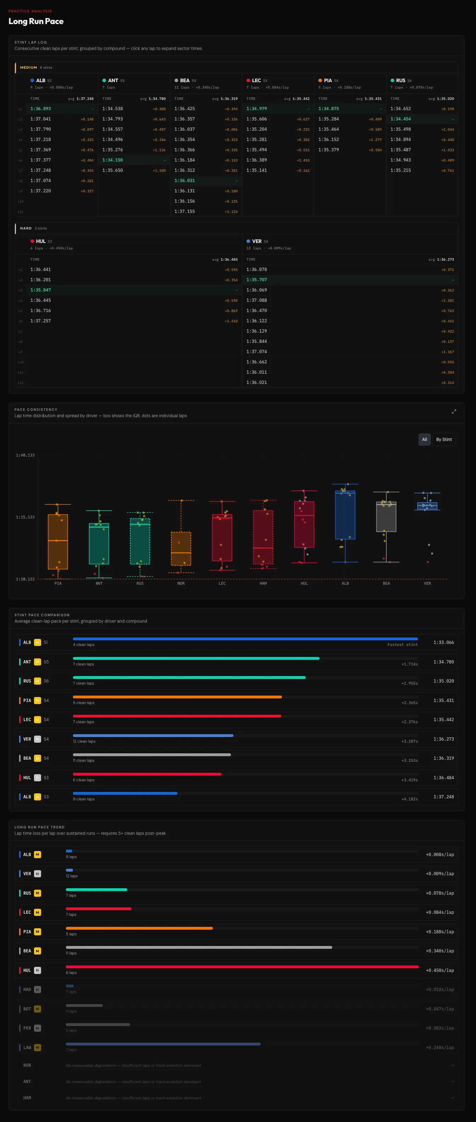Click LEC's red dot in Medium stints header
The image size is (476, 1122).
(248, 81)
